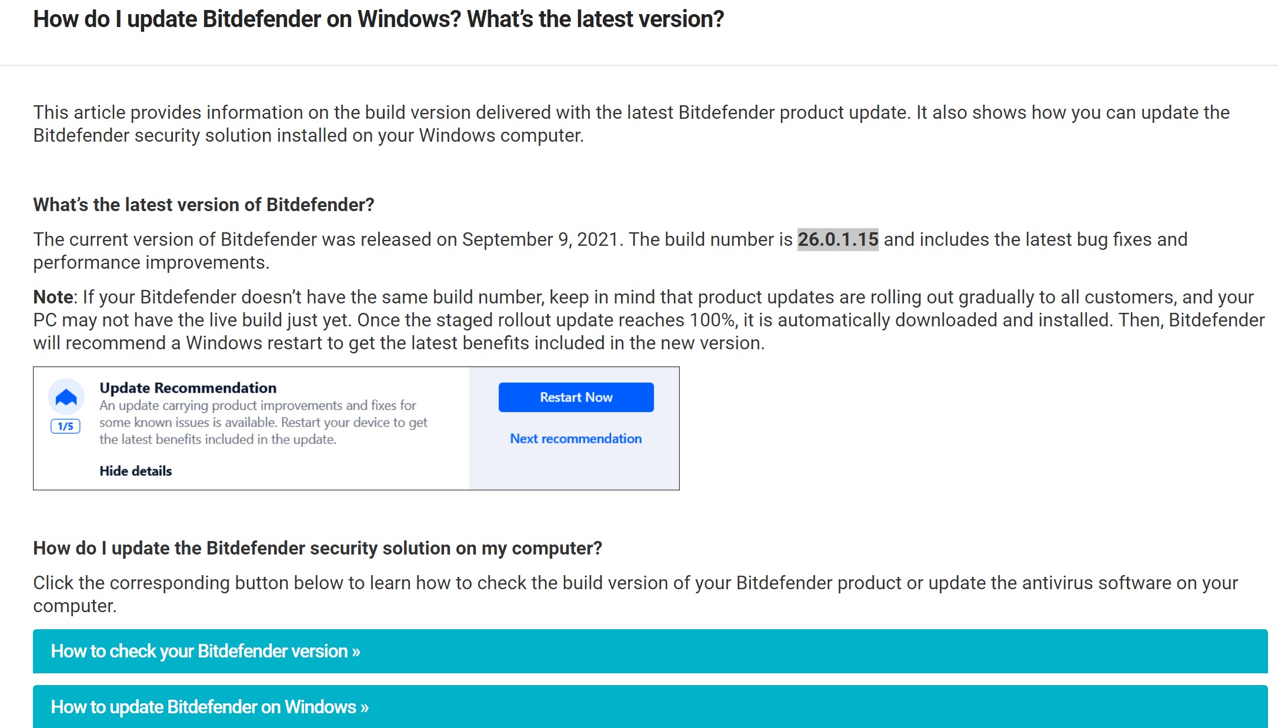Image resolution: width=1278 pixels, height=728 pixels.
Task: Click the heading about updating the security solution
Action: point(318,548)
